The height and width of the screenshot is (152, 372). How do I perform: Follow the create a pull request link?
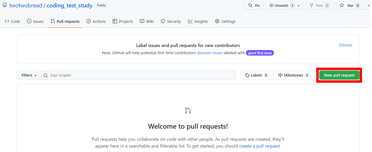tap(260, 146)
